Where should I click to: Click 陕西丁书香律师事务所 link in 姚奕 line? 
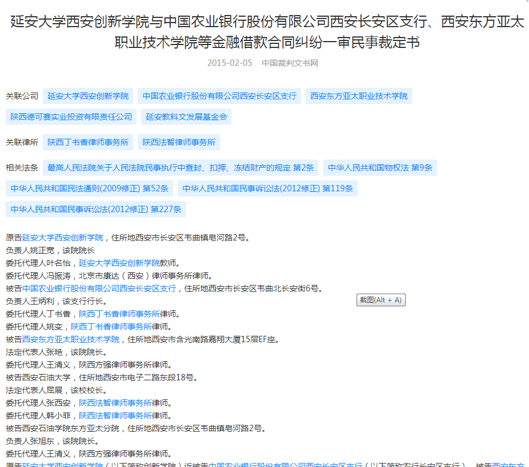(x=111, y=327)
